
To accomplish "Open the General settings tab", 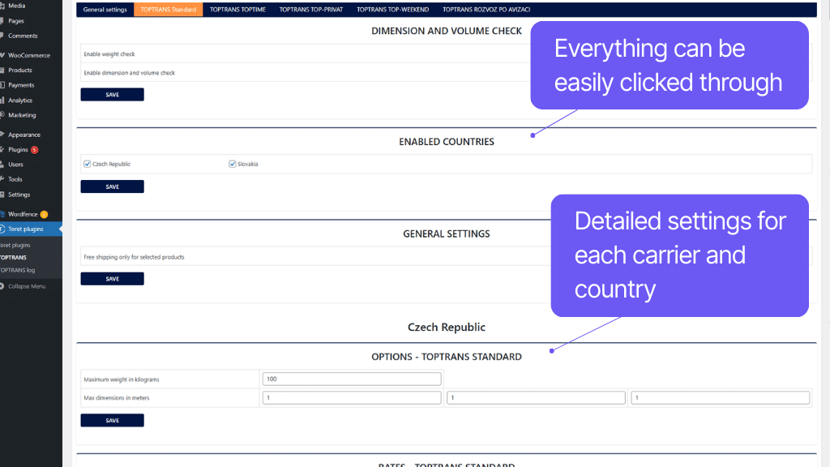I will 105,10.
